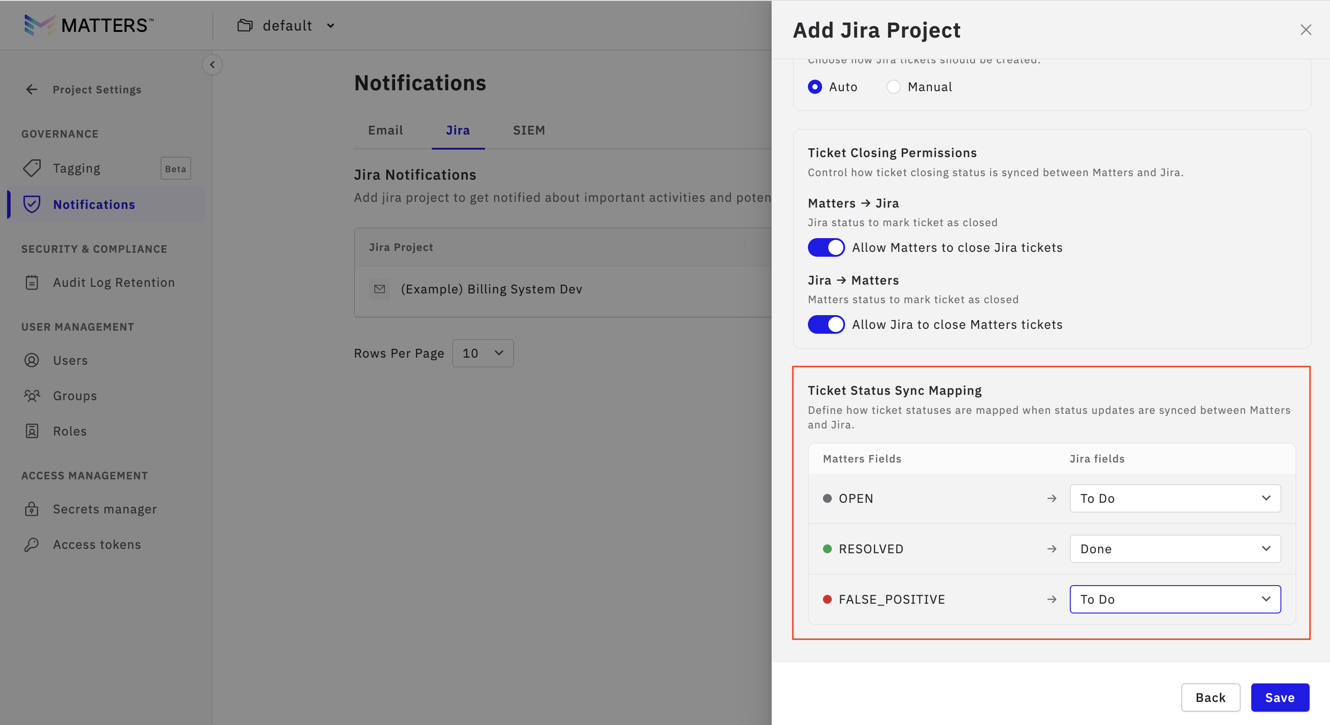Image resolution: width=1330 pixels, height=725 pixels.
Task: Click the Secrets manager lock icon
Action: coord(32,509)
